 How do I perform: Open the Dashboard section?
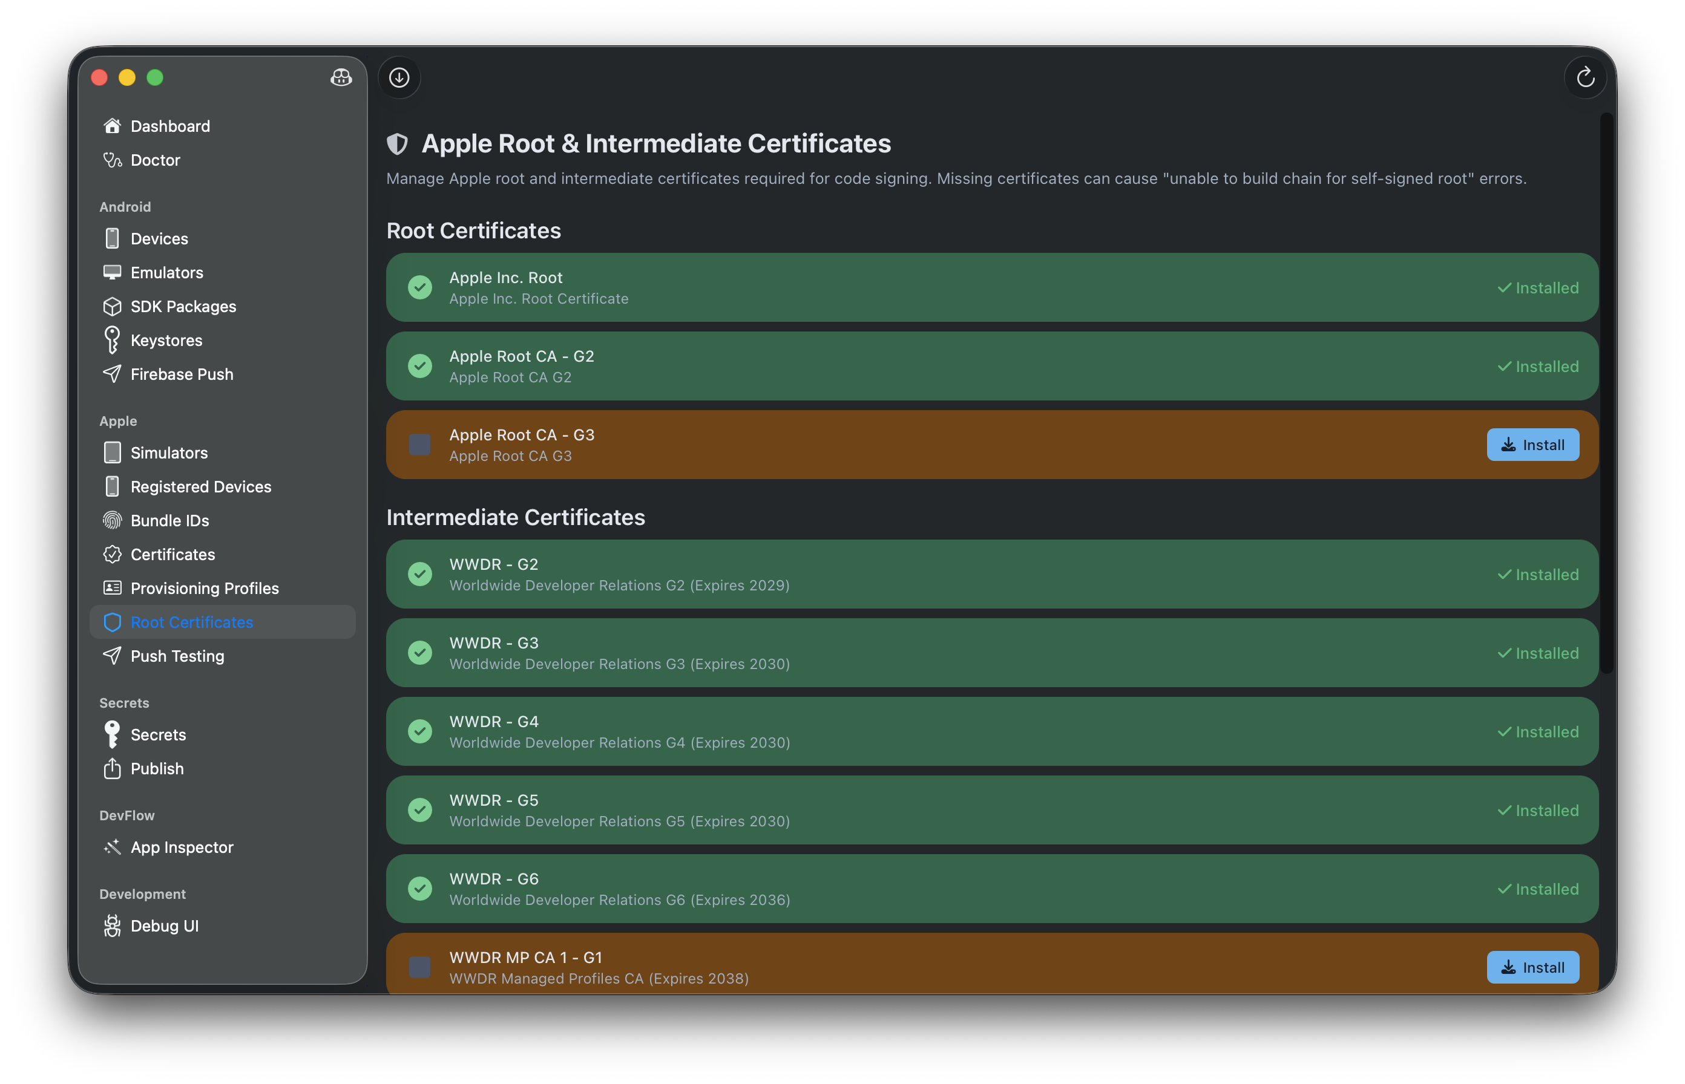[x=223, y=126]
